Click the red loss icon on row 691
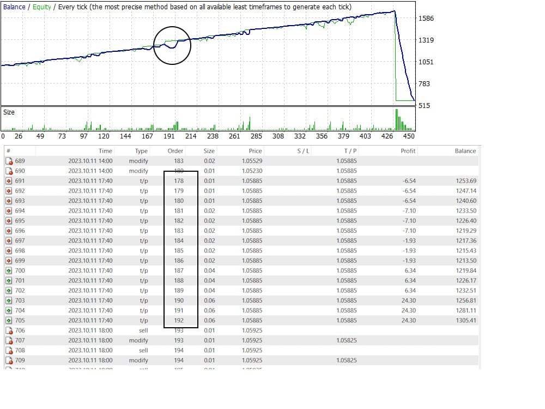Viewport: 545px width, 409px height. pos(9,181)
